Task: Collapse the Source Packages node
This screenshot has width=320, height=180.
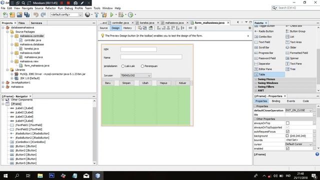Action: pyautogui.click(x=7, y=32)
